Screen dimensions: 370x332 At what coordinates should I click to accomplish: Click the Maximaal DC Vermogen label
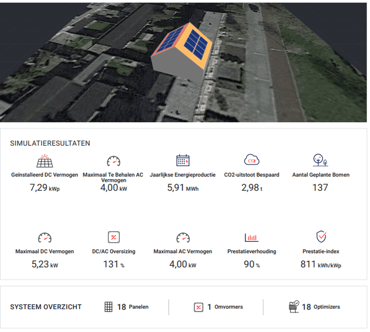(44, 252)
